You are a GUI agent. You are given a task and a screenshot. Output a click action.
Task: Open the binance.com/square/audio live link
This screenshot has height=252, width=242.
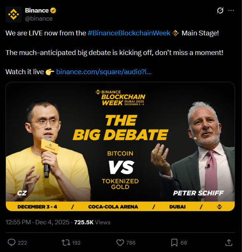104,72
